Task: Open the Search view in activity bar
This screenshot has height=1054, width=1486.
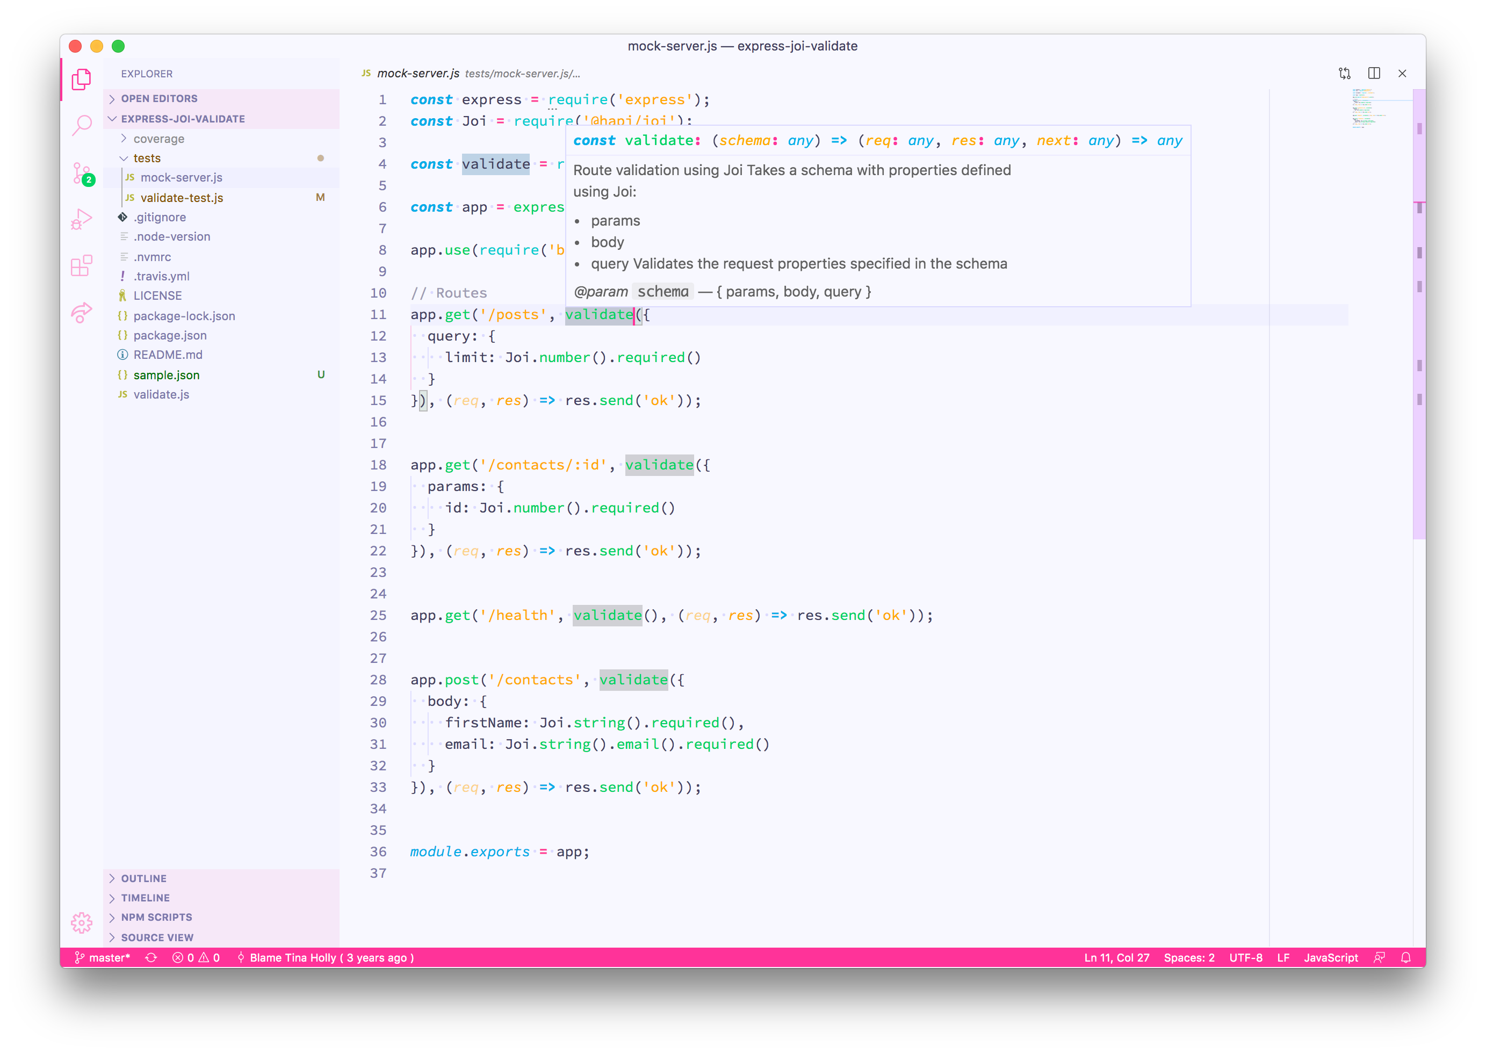Action: coord(82,125)
